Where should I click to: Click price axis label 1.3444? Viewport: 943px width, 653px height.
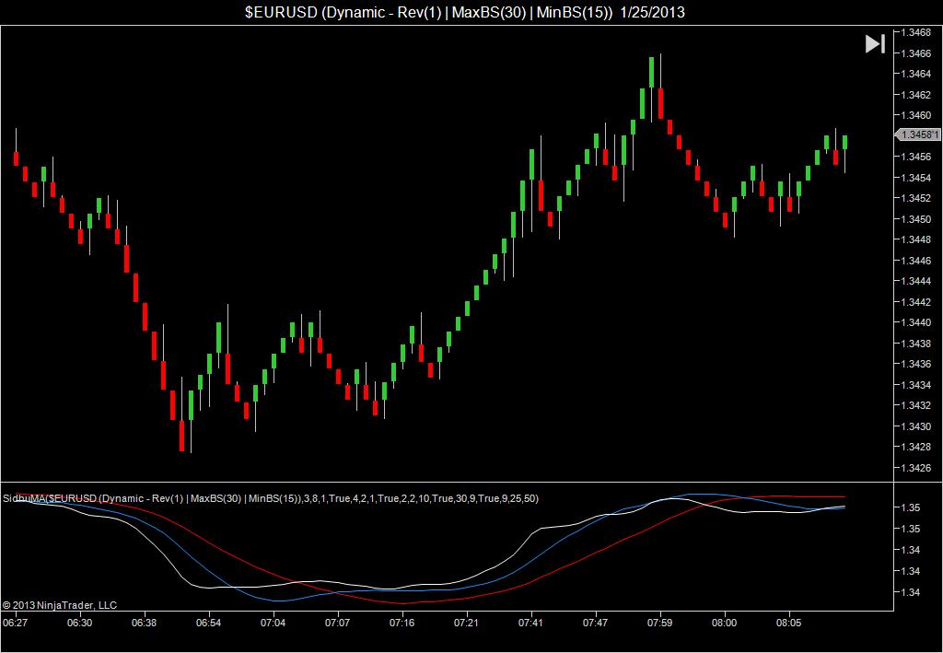916,281
